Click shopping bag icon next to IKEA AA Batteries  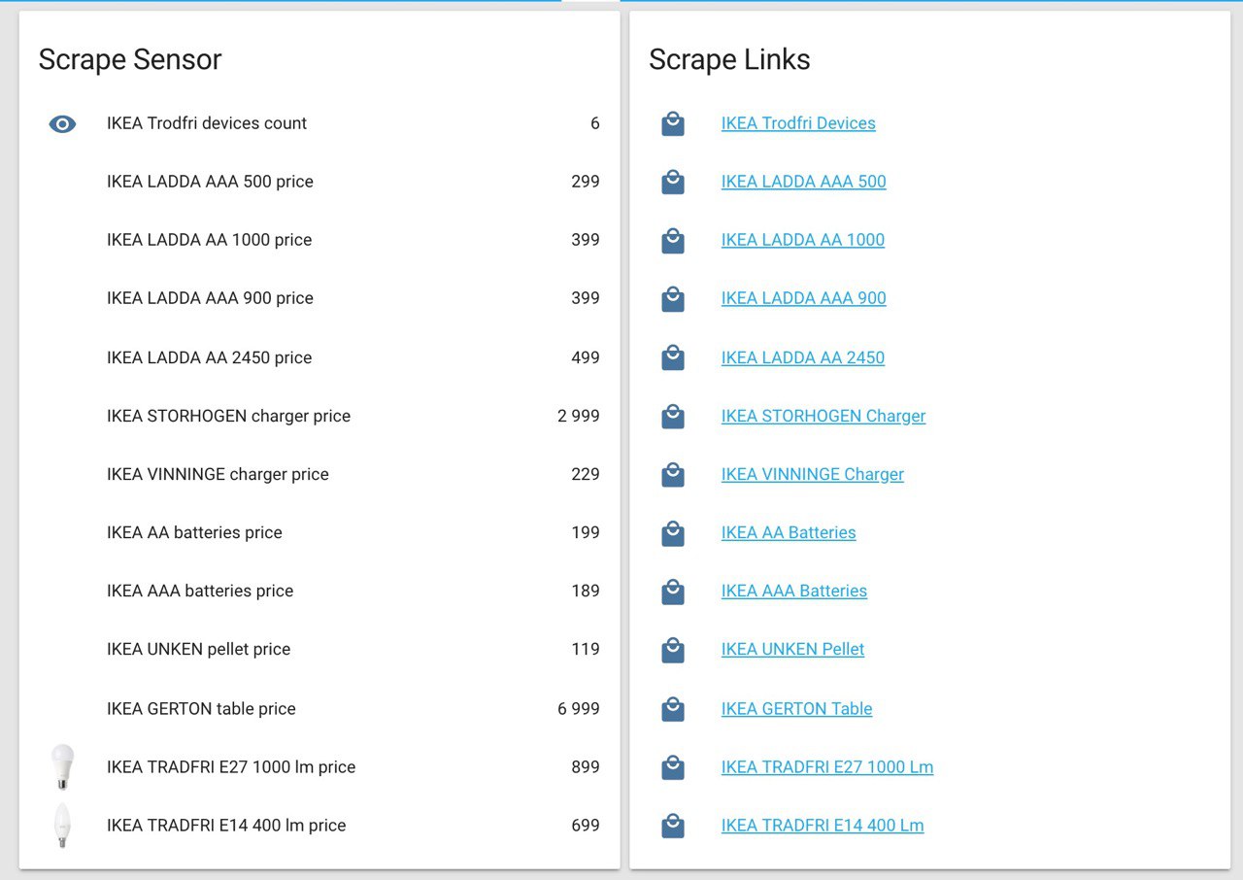coord(673,532)
